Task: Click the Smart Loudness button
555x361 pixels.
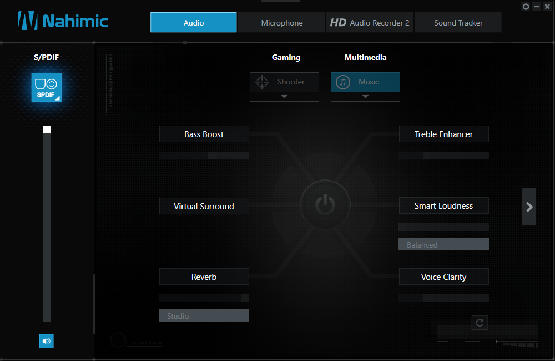Action: tap(443, 205)
